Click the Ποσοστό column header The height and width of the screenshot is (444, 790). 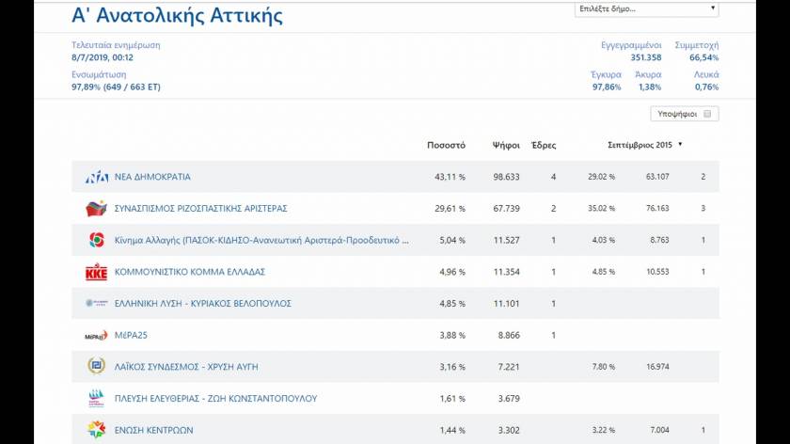coord(446,145)
